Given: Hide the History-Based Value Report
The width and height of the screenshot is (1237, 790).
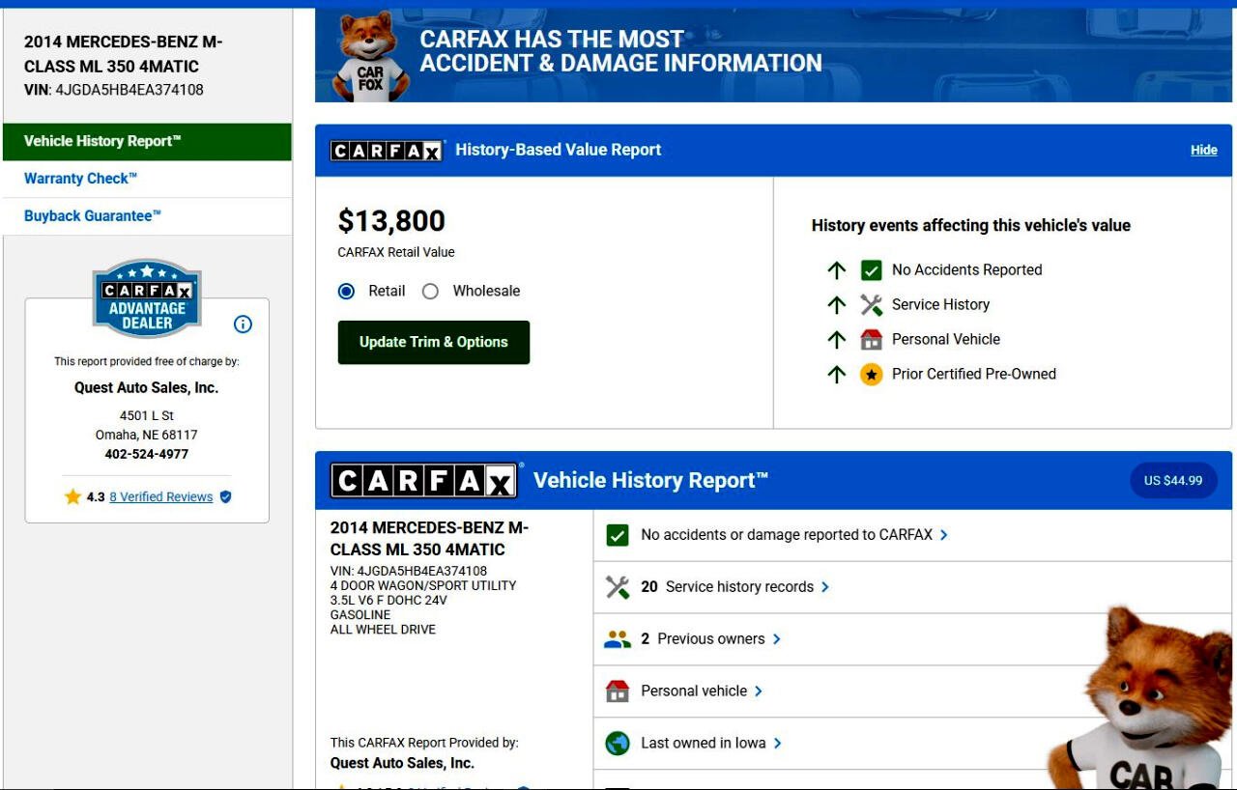Looking at the screenshot, I should pos(1203,151).
